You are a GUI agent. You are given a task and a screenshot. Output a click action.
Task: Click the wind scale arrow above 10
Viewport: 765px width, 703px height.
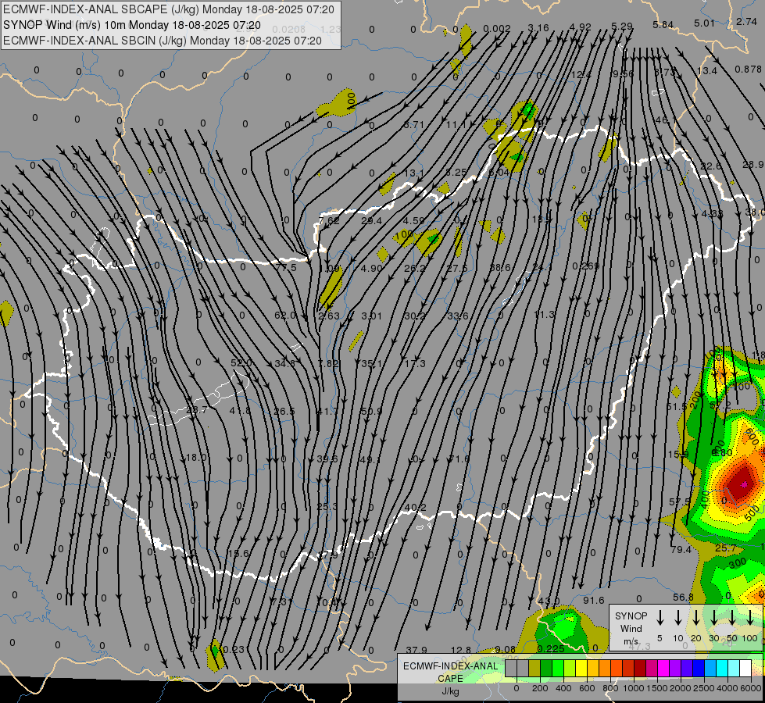(678, 618)
